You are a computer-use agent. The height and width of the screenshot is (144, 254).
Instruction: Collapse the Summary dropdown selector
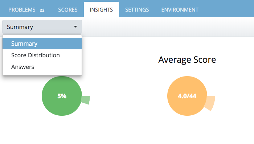pos(42,27)
